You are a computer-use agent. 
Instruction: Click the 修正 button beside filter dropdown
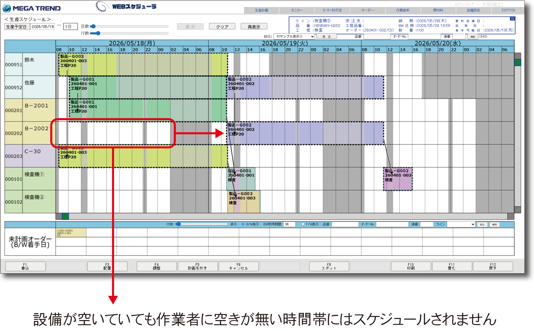click(x=326, y=37)
